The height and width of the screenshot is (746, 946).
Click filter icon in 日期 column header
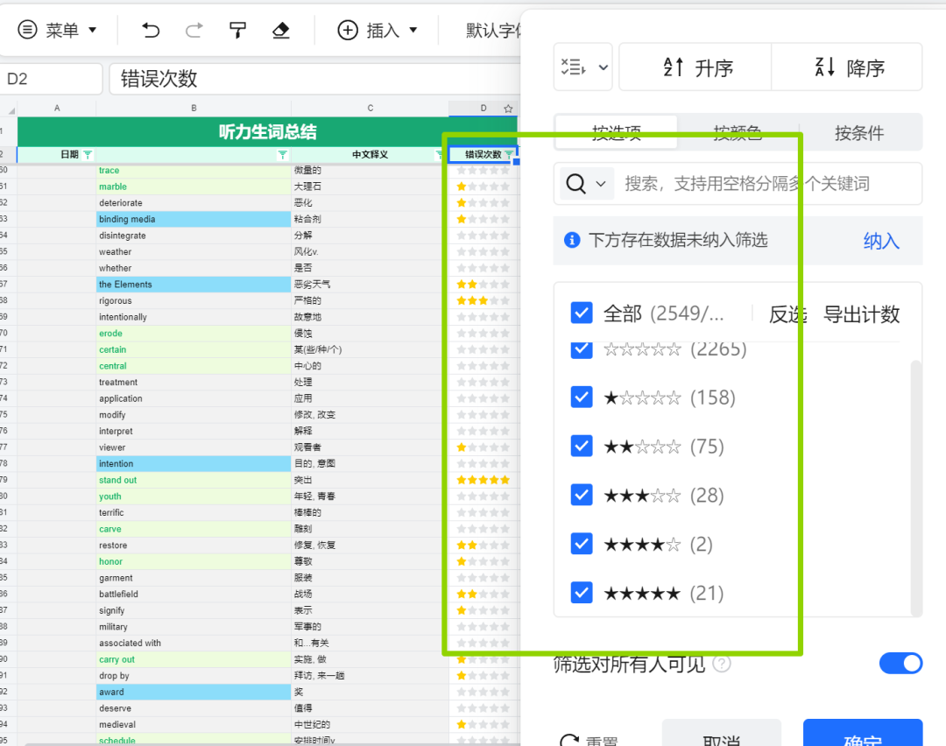(x=87, y=155)
